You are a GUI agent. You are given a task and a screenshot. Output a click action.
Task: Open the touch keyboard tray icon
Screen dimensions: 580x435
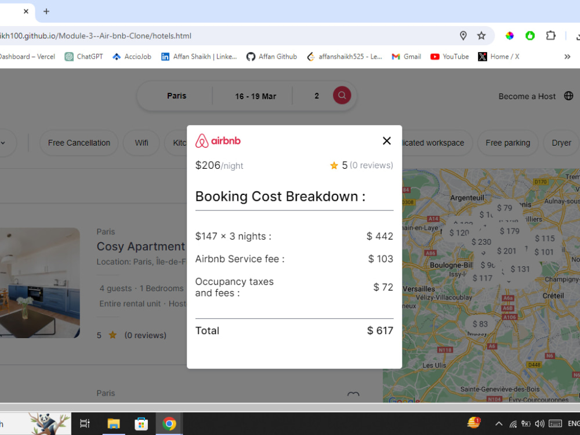click(x=555, y=424)
